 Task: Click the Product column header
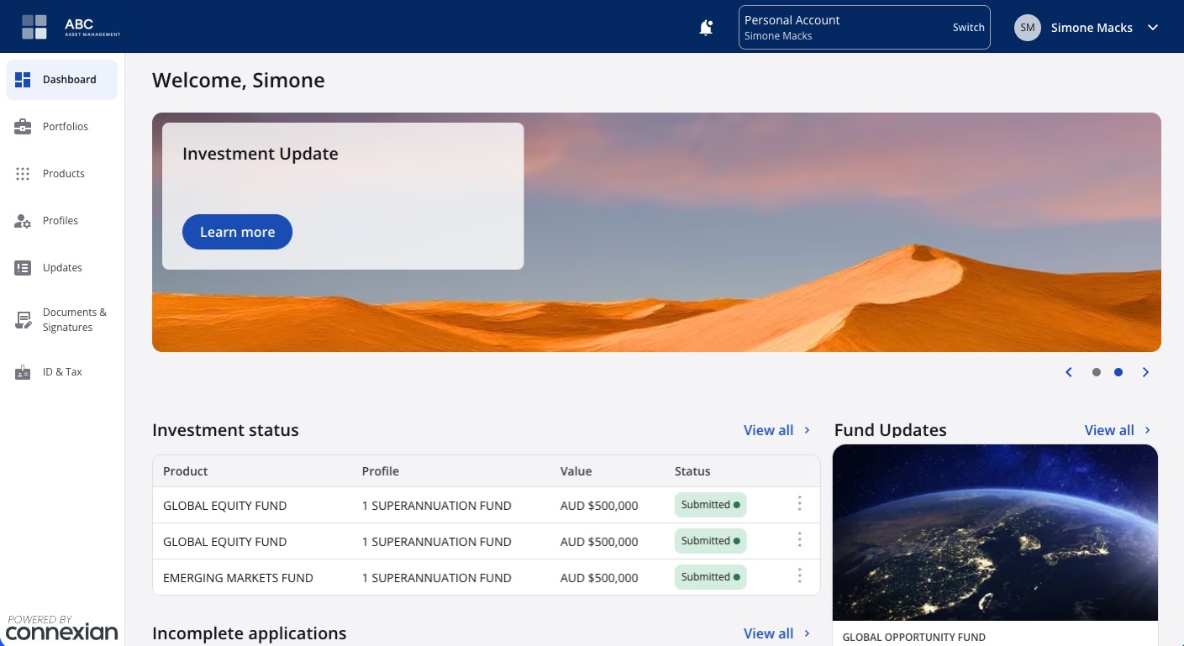[185, 471]
